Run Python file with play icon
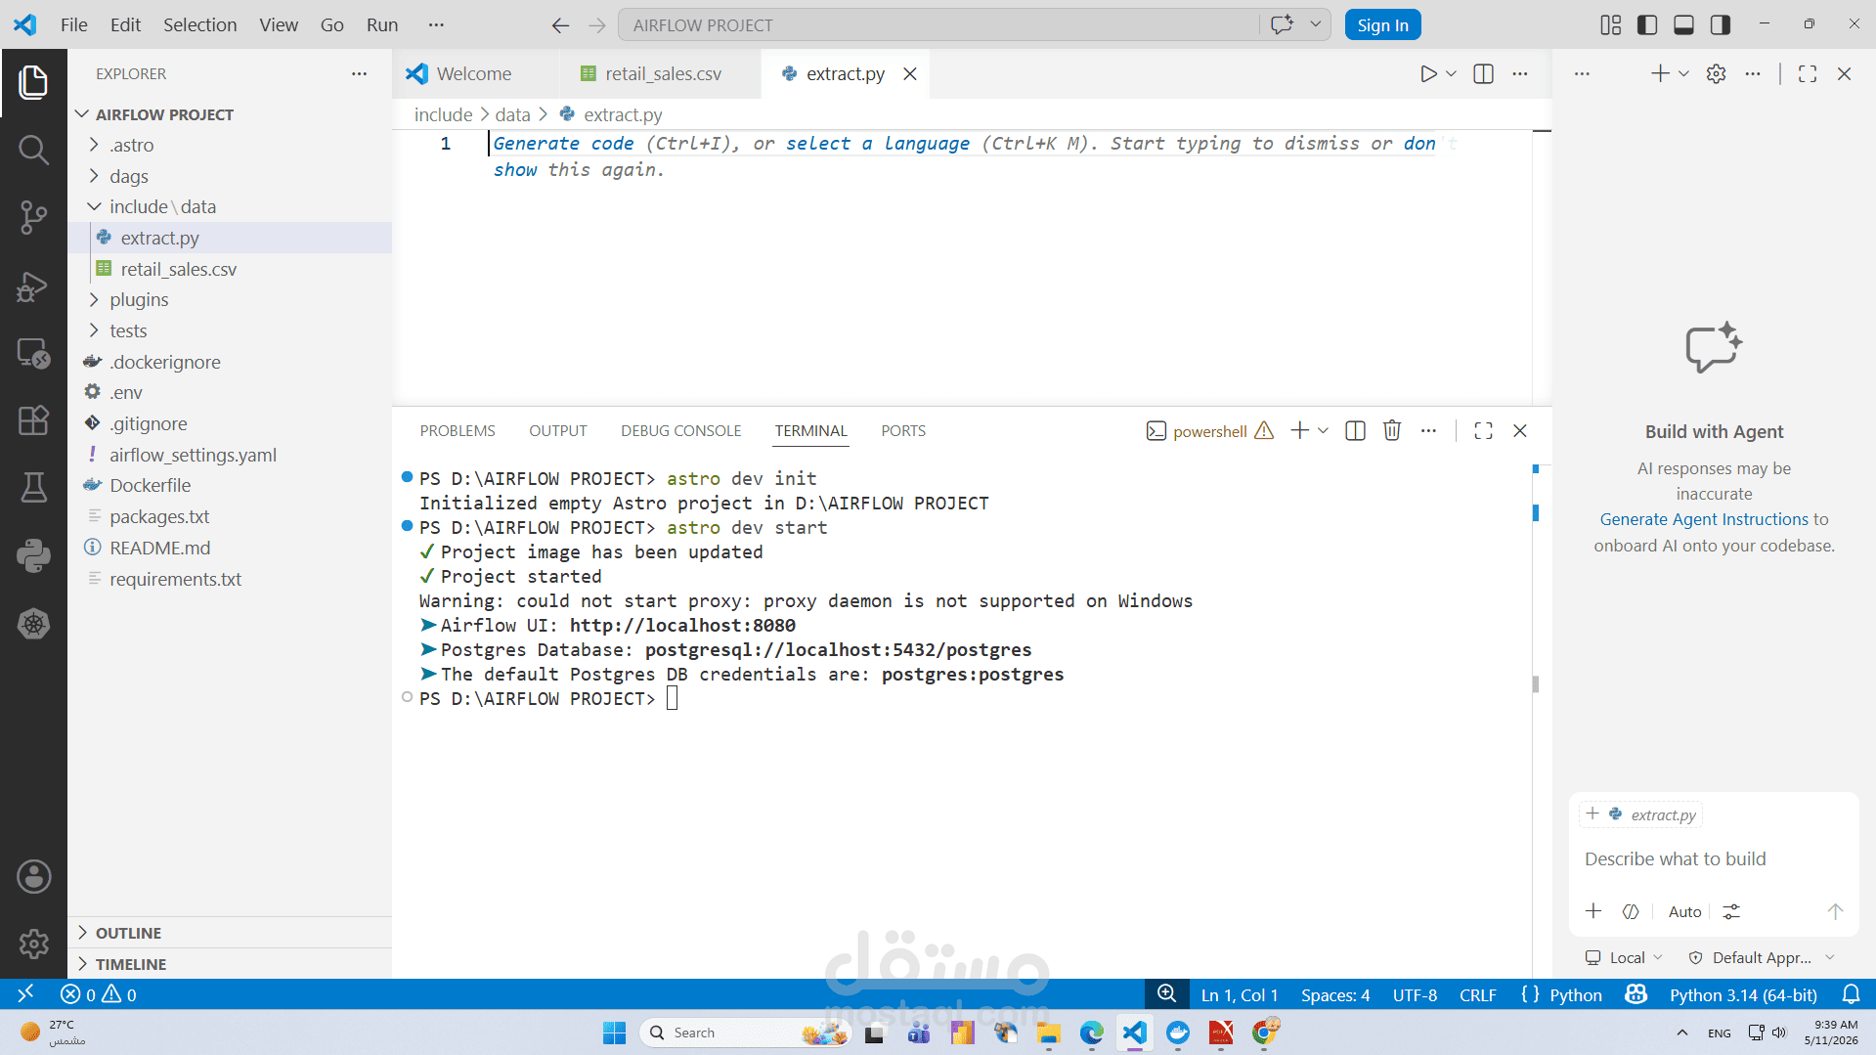Image resolution: width=1876 pixels, height=1055 pixels. [1428, 73]
